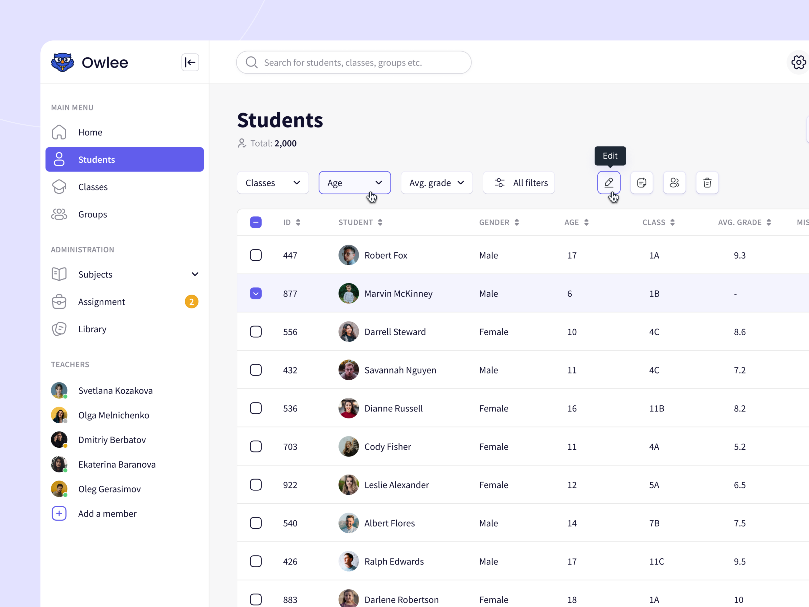The width and height of the screenshot is (809, 607).
Task: Click the search input field
Action: click(x=353, y=62)
